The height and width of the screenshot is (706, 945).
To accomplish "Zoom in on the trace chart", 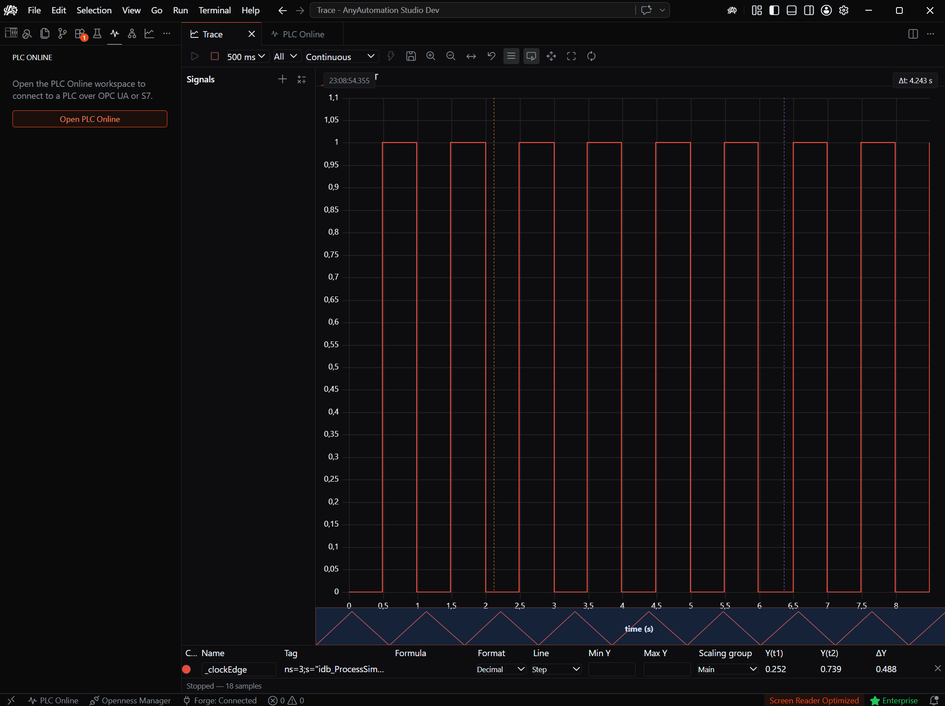I will pyautogui.click(x=430, y=56).
